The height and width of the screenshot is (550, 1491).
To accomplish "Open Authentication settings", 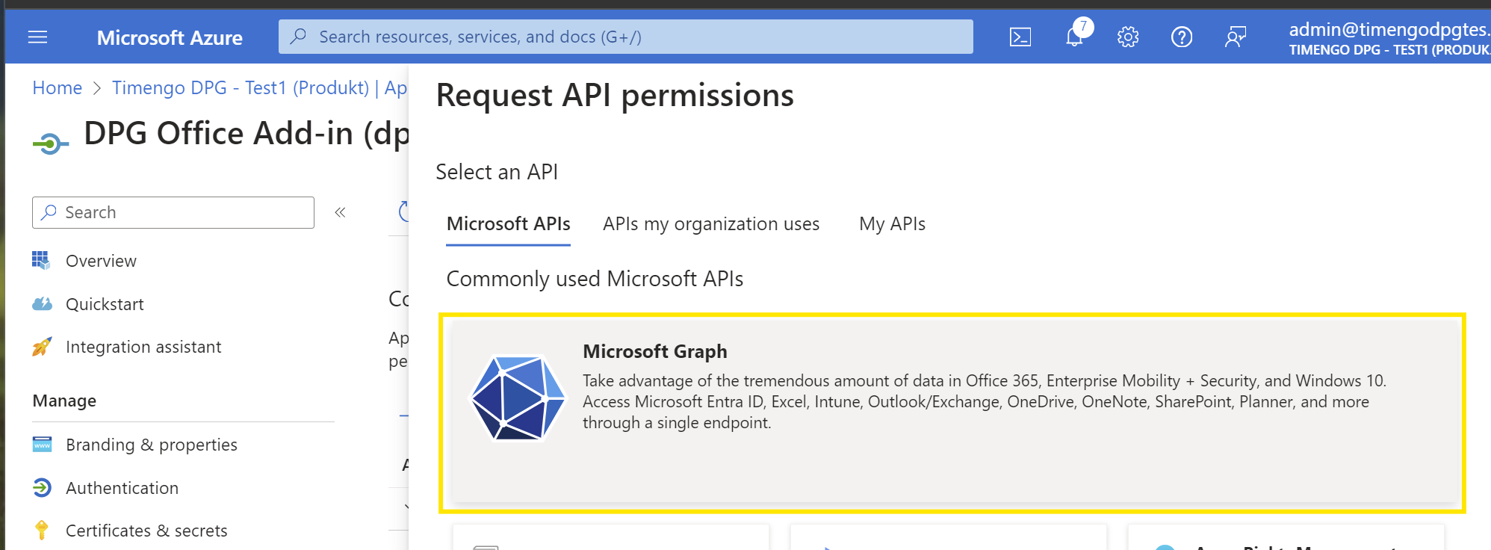I will tap(122, 489).
